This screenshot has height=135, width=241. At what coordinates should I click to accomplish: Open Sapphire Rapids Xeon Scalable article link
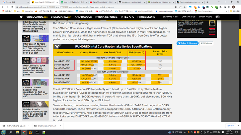coord(35,26)
